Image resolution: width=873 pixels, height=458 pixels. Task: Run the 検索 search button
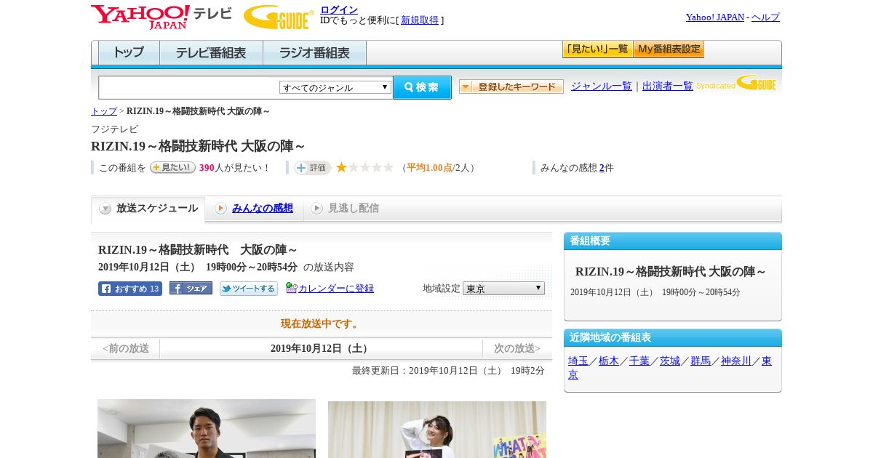[x=422, y=87]
